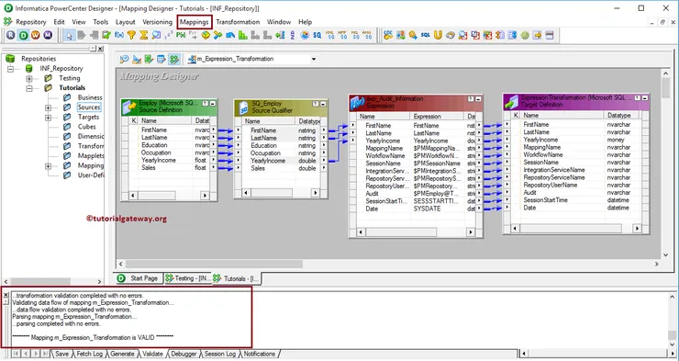679x361 pixels.
Task: Open the Save output tab
Action: pyautogui.click(x=61, y=354)
